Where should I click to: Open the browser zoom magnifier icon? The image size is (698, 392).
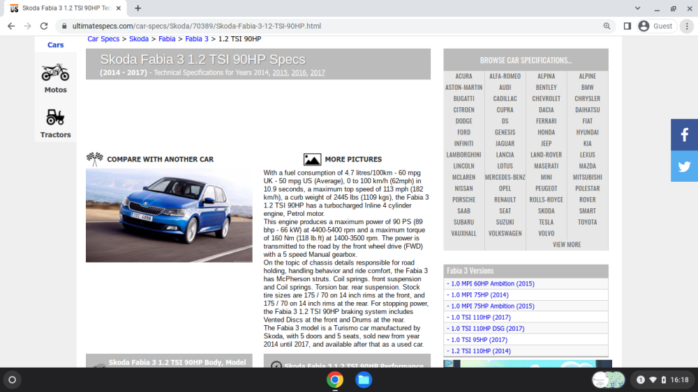607,26
